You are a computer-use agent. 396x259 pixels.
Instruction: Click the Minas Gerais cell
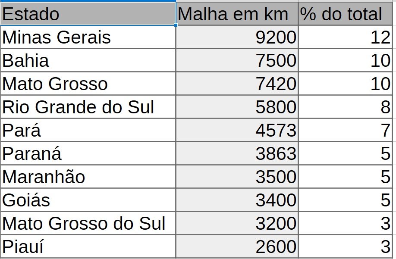(x=88, y=37)
